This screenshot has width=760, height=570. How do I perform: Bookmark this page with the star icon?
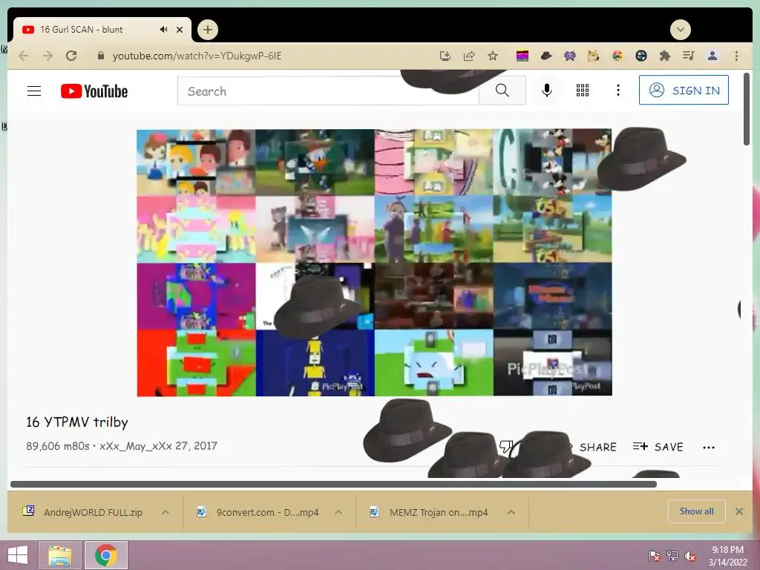(493, 56)
